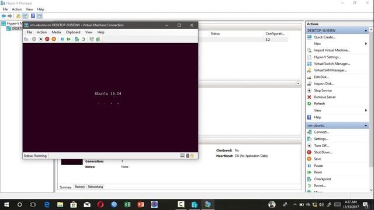Screen dimensions: 374x210
Task: Click lock status icon in VM window
Action: [192, 156]
